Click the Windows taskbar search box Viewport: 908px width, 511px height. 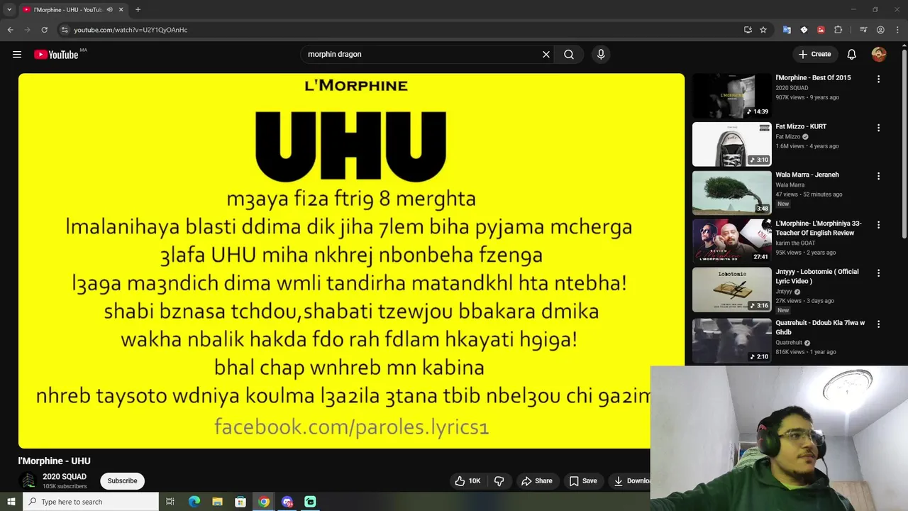[x=91, y=502]
